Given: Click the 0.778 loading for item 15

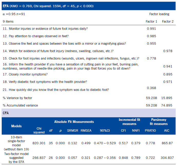Looking at the screenshot, I should click(x=151, y=59).
